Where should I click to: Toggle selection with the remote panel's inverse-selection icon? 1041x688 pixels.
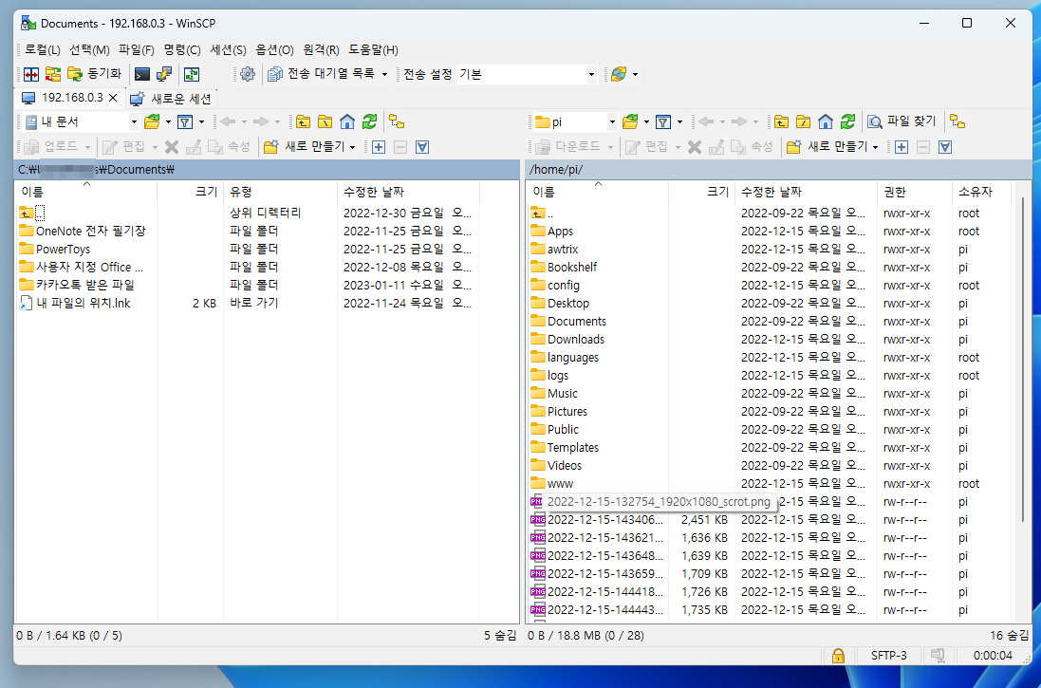[x=943, y=148]
